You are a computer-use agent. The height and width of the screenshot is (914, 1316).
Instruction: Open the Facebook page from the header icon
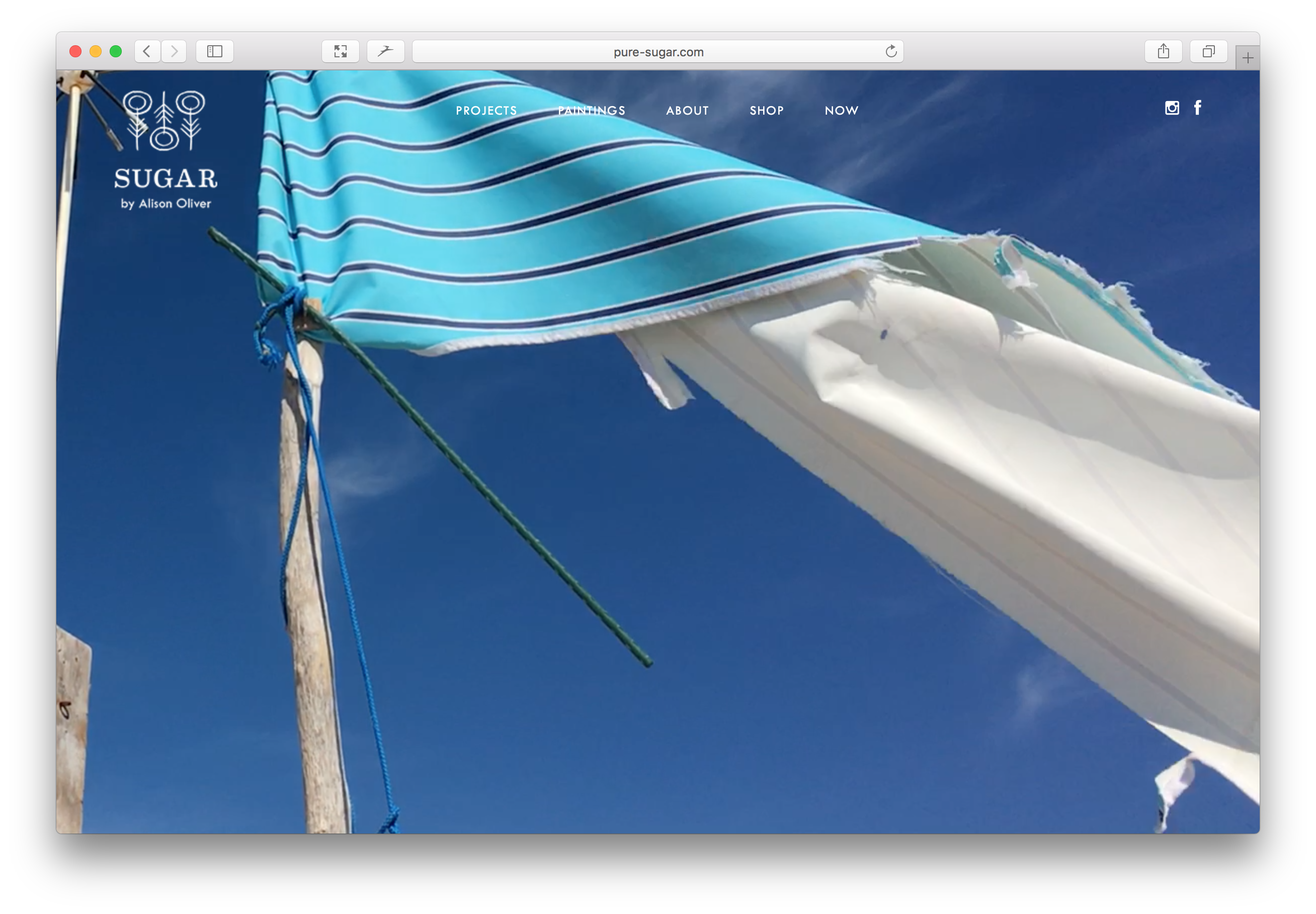click(1197, 108)
